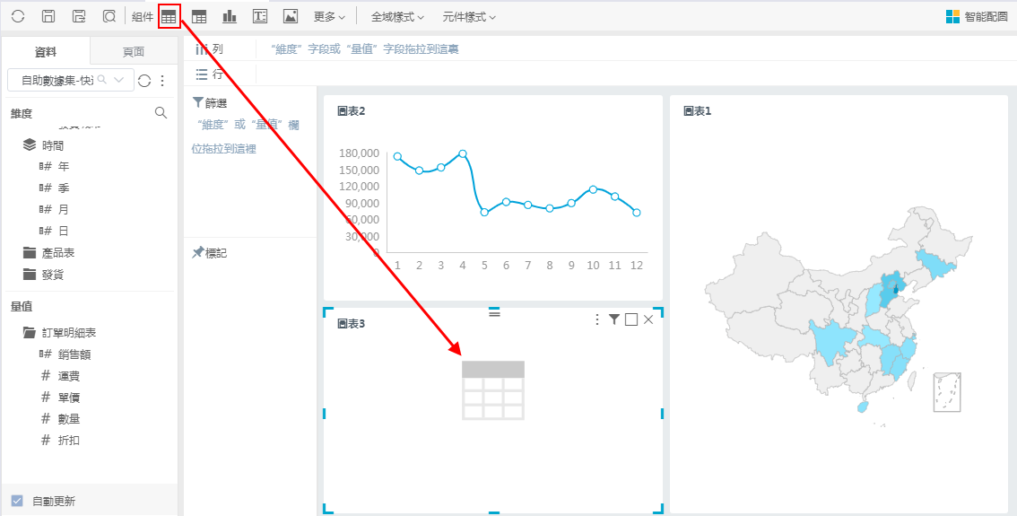This screenshot has height=516, width=1017.
Task: Open the 全域樣式 dropdown menu
Action: point(397,16)
